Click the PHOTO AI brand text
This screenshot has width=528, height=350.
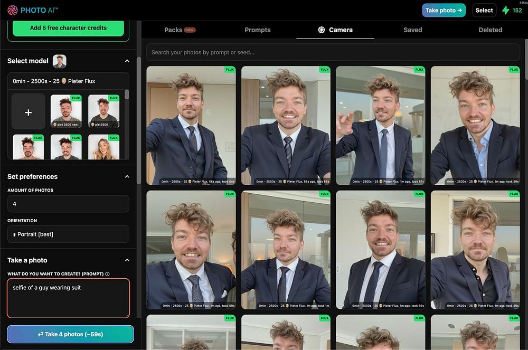pos(39,11)
